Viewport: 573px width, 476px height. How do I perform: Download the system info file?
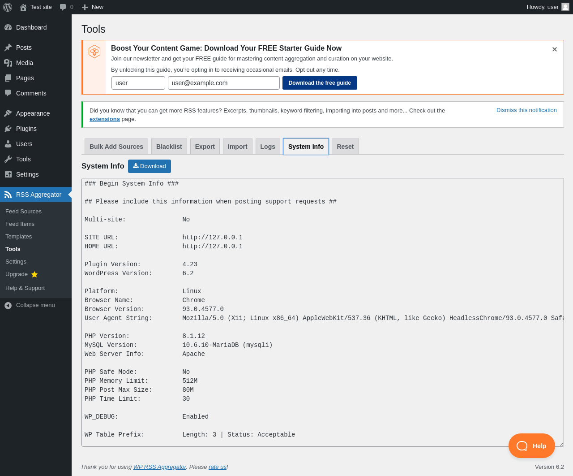click(x=150, y=166)
